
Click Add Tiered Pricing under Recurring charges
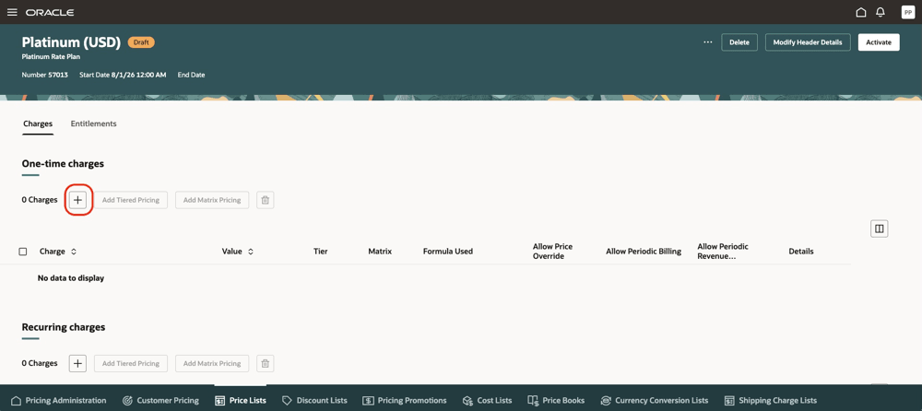coord(131,363)
